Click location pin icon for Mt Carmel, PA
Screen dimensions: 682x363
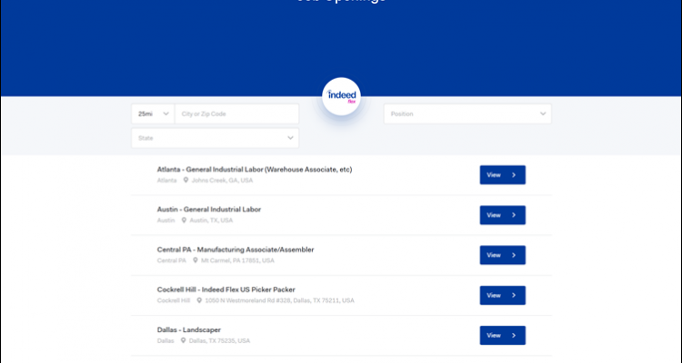[x=194, y=260]
